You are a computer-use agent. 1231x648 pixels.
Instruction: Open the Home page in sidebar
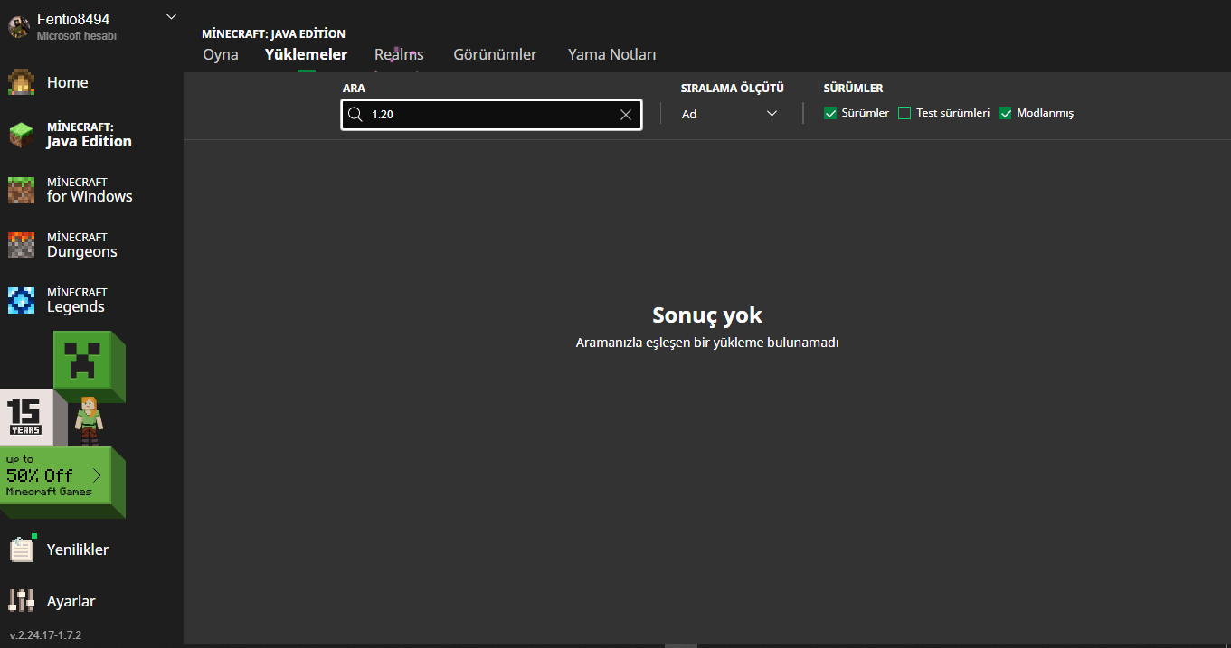[x=67, y=82]
